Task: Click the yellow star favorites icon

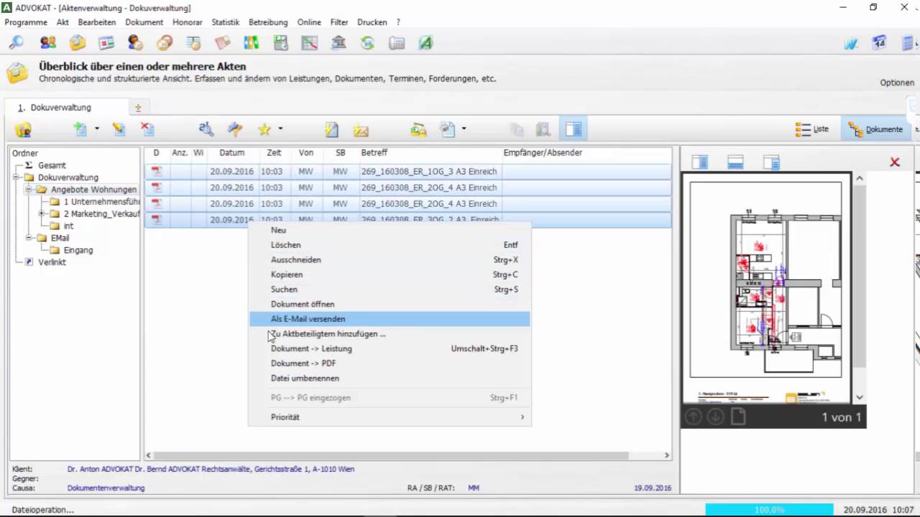Action: [264, 129]
